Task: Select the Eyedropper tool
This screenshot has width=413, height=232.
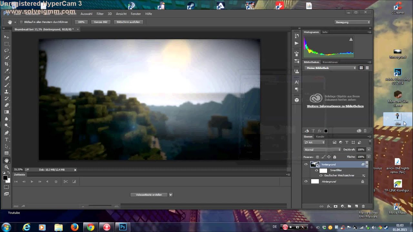Action: [6, 71]
